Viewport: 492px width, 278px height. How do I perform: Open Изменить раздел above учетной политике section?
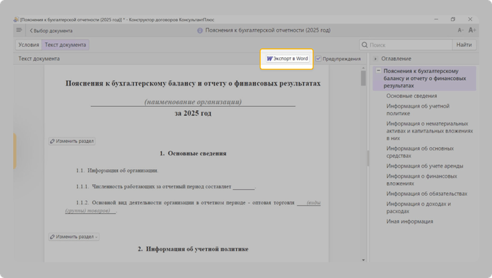73,237
